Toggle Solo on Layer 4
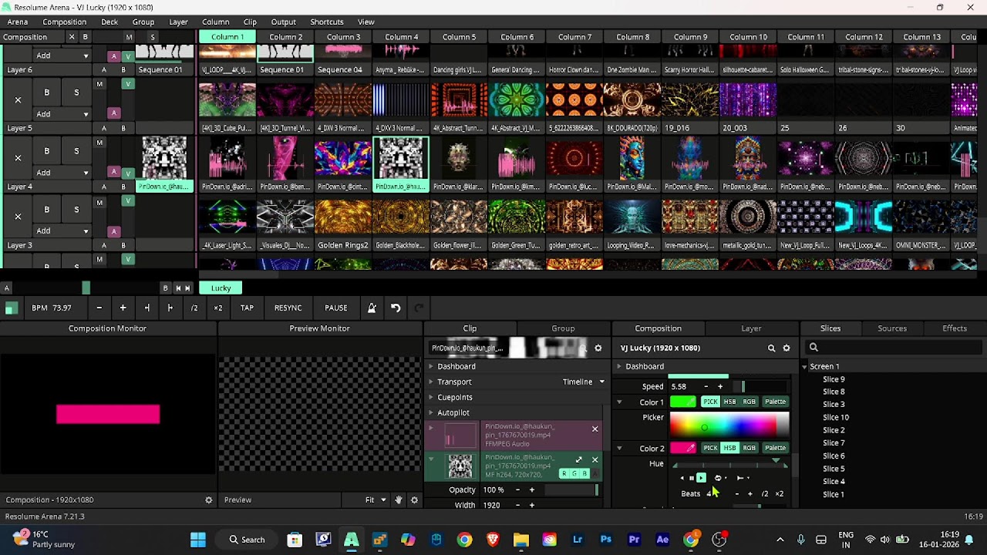 point(76,151)
